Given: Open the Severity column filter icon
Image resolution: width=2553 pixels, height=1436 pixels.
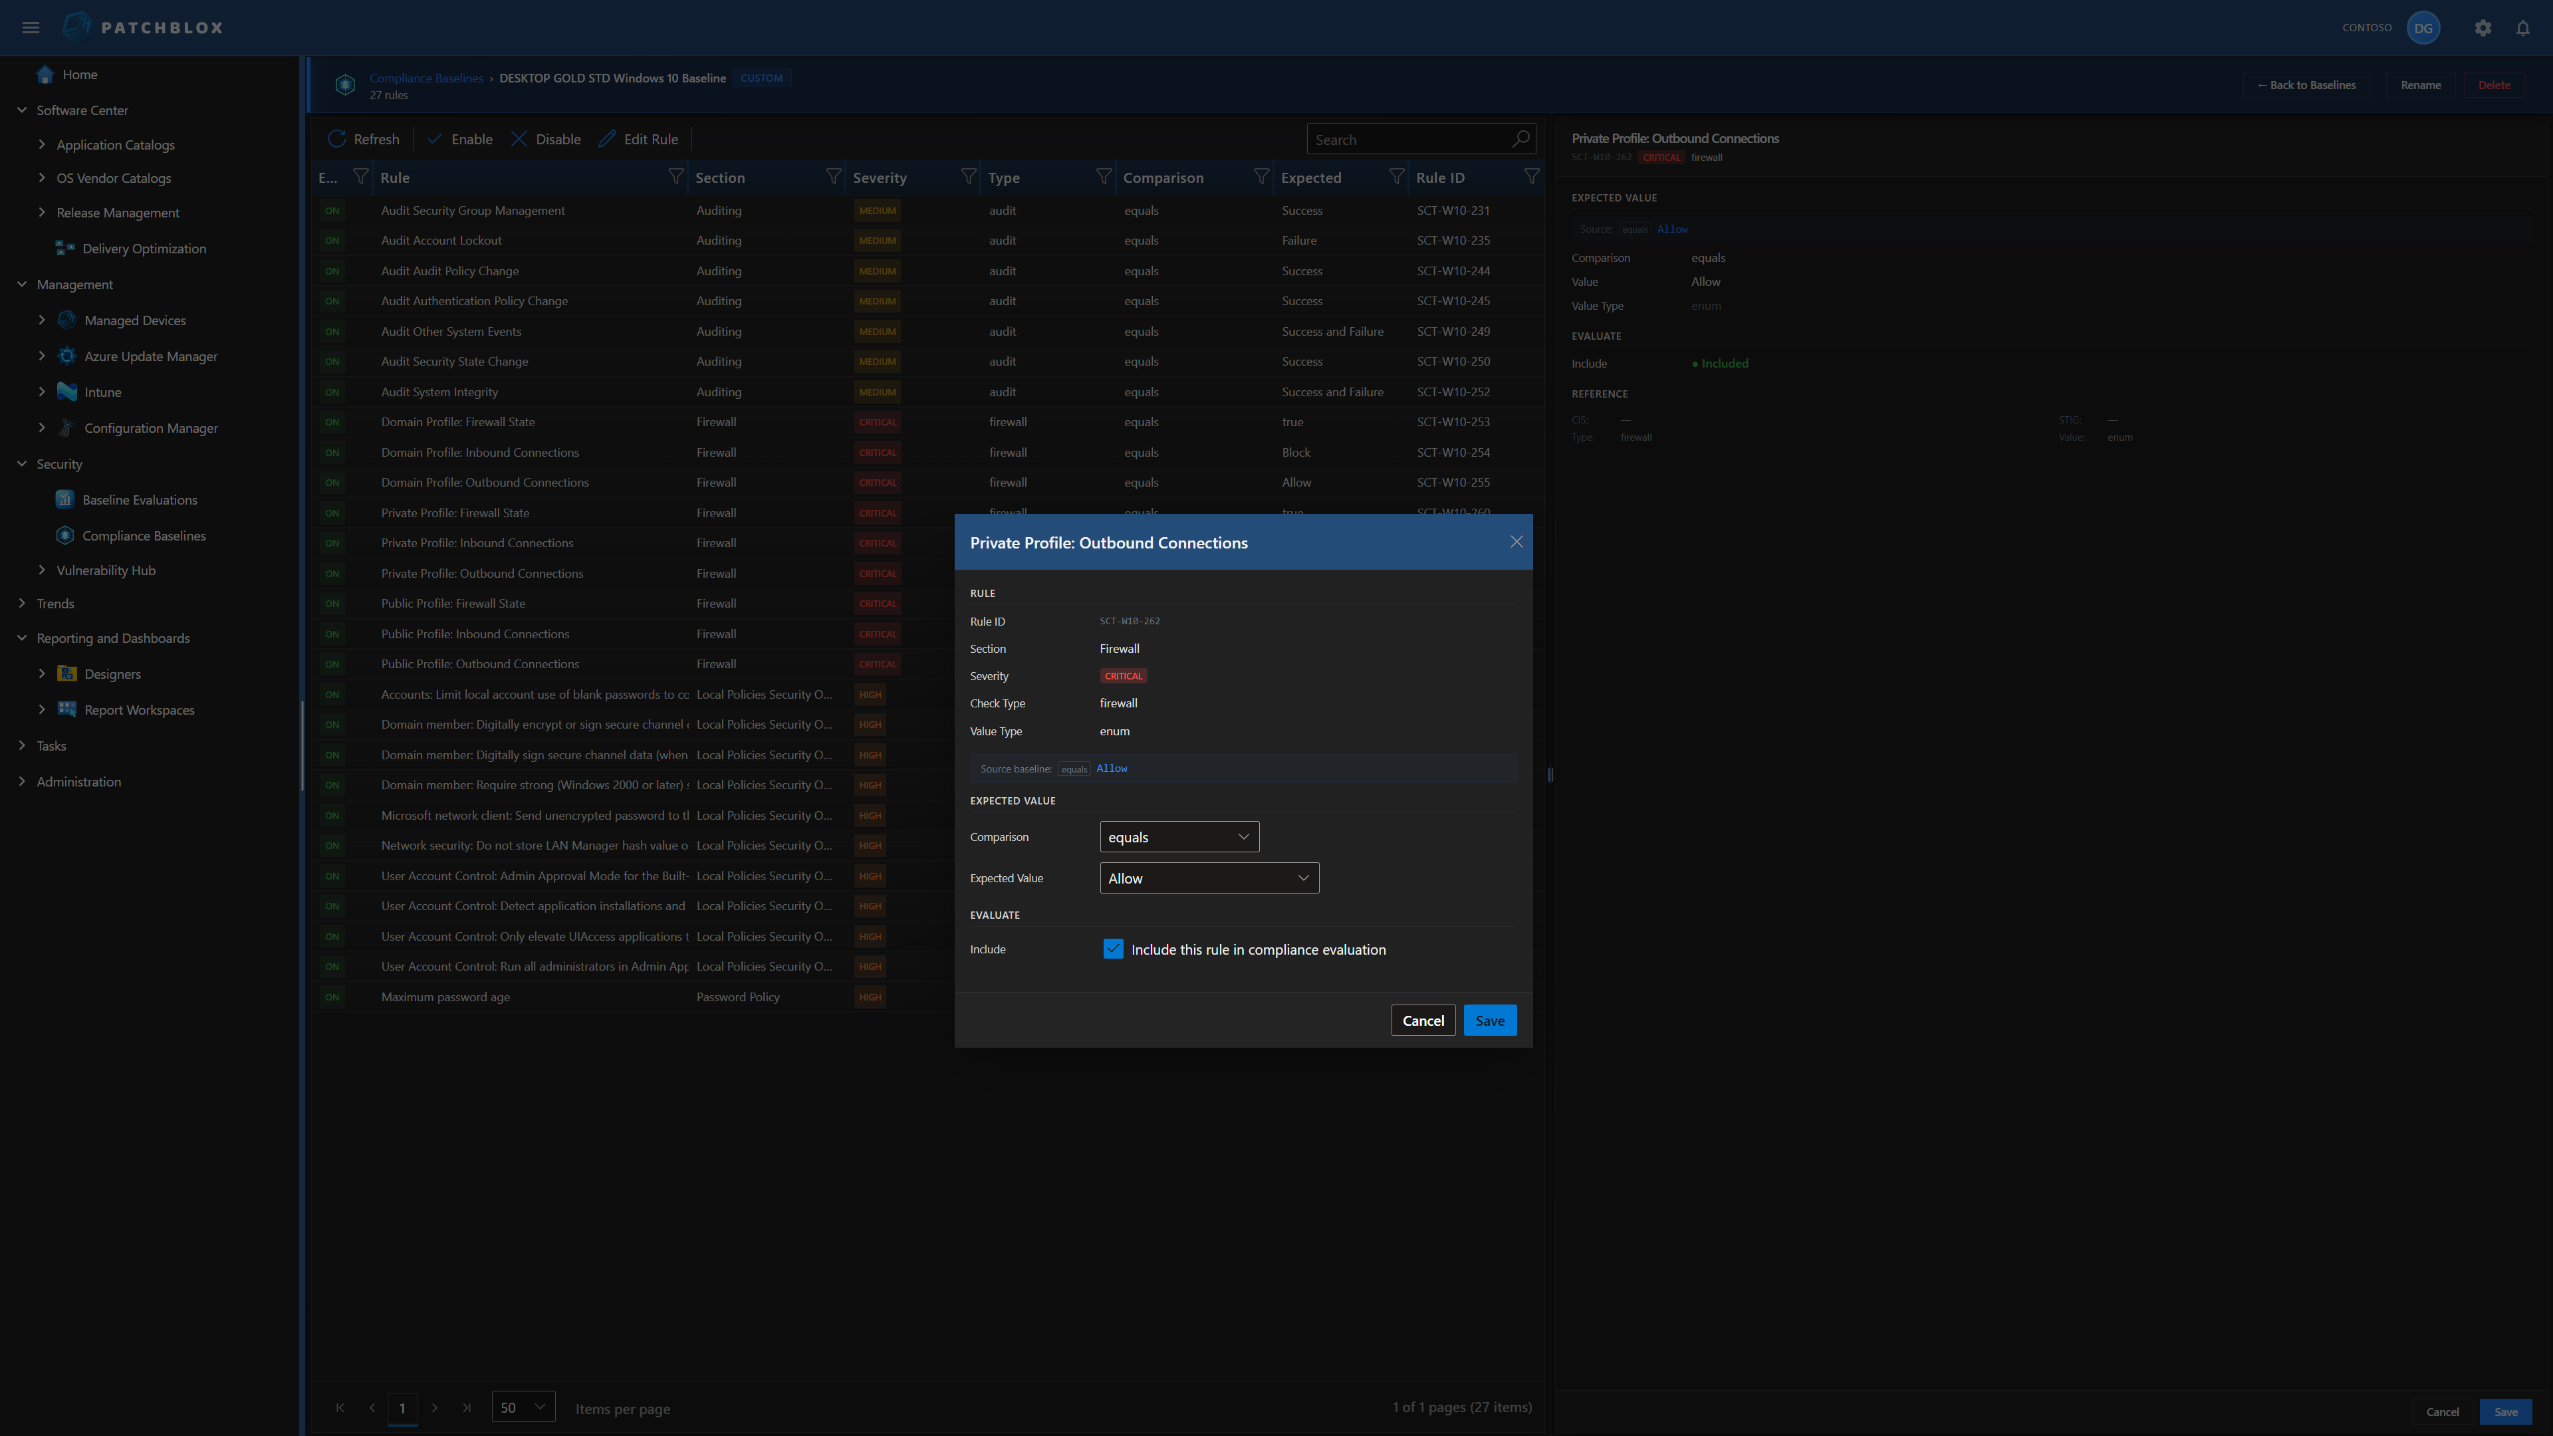Looking at the screenshot, I should 968,176.
